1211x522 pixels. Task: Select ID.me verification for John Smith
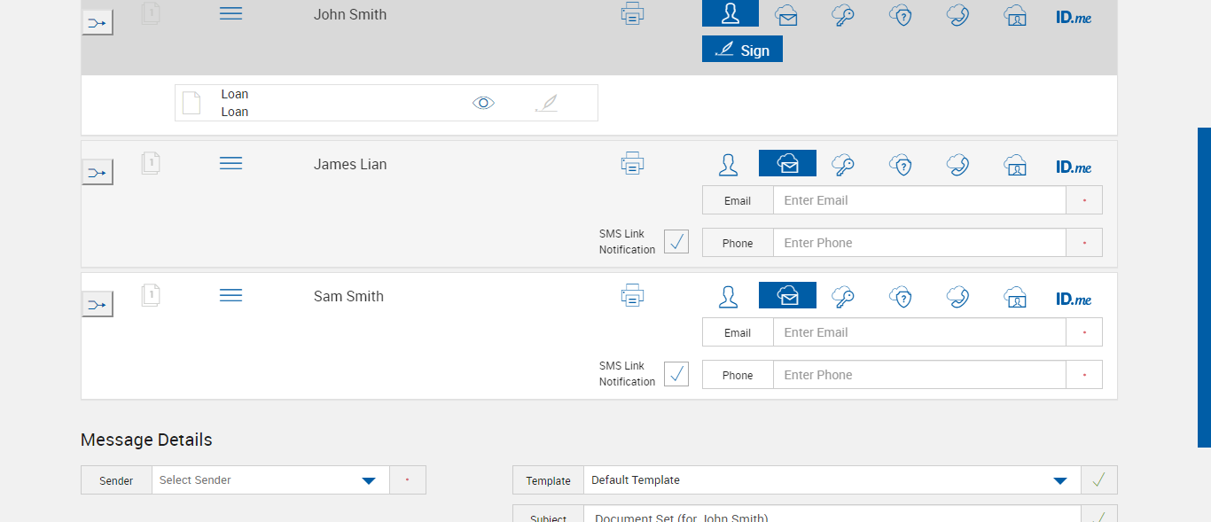(x=1074, y=16)
